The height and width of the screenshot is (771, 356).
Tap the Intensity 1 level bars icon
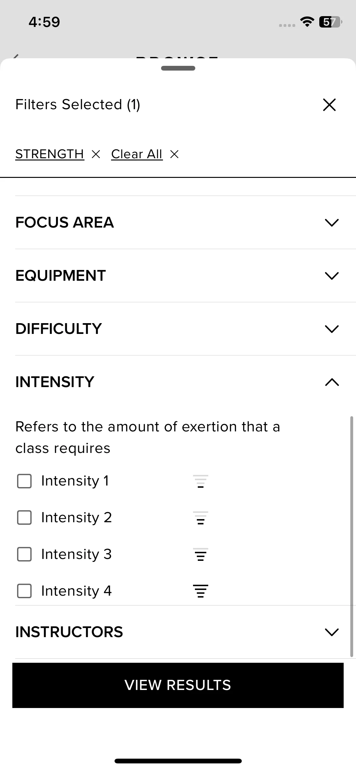(201, 481)
